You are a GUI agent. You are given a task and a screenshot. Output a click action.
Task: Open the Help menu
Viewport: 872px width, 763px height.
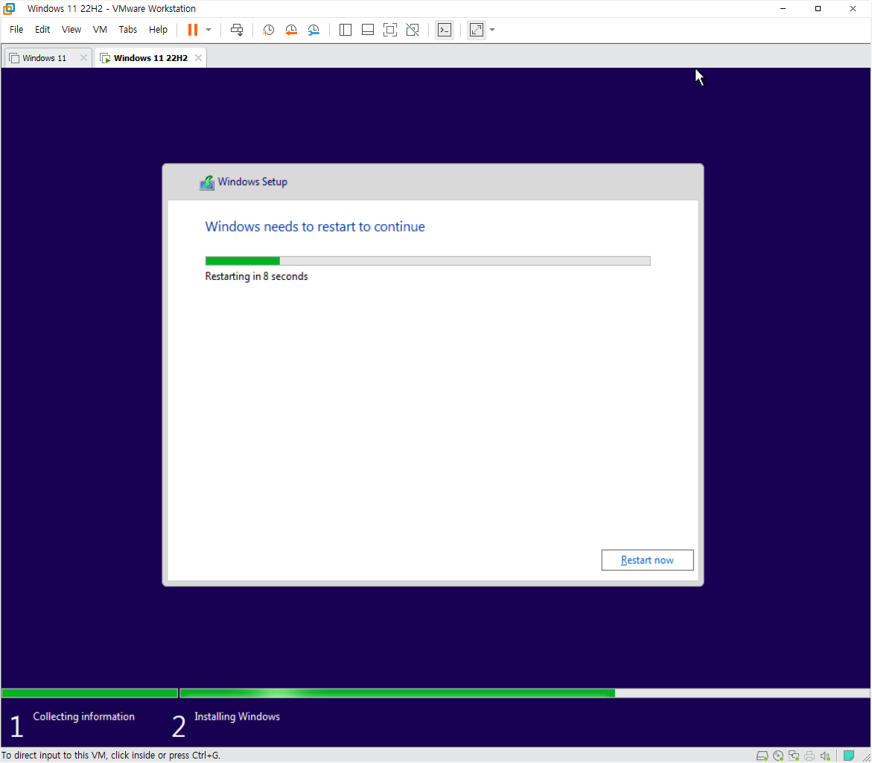[x=158, y=30]
